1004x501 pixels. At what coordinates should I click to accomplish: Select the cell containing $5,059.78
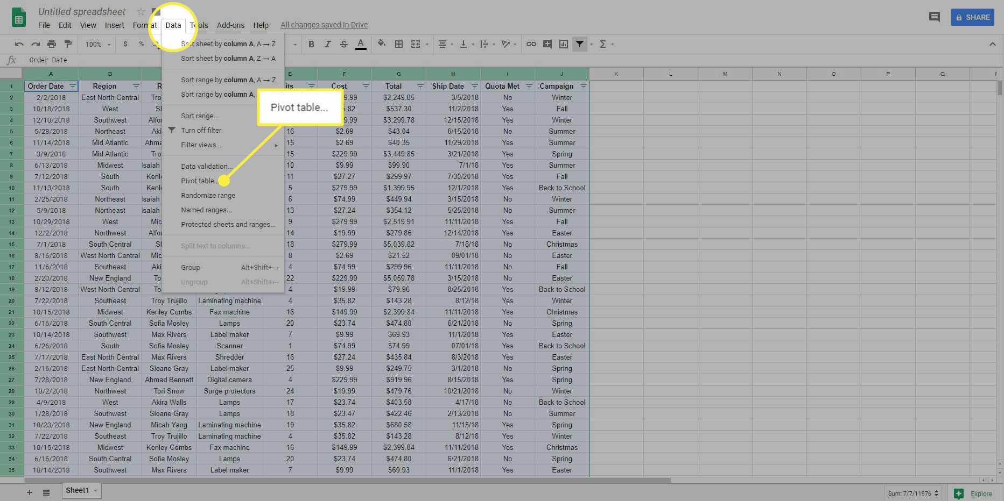(398, 278)
